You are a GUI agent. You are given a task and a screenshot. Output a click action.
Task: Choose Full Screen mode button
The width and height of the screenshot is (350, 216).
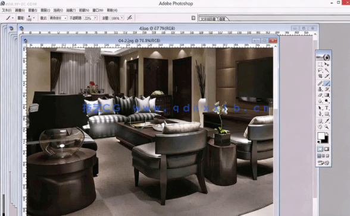[x=327, y=156]
